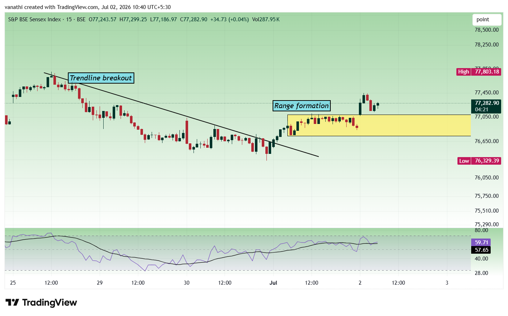508x316 pixels.
Task: Click the C77,282.90 close value
Action: point(194,19)
